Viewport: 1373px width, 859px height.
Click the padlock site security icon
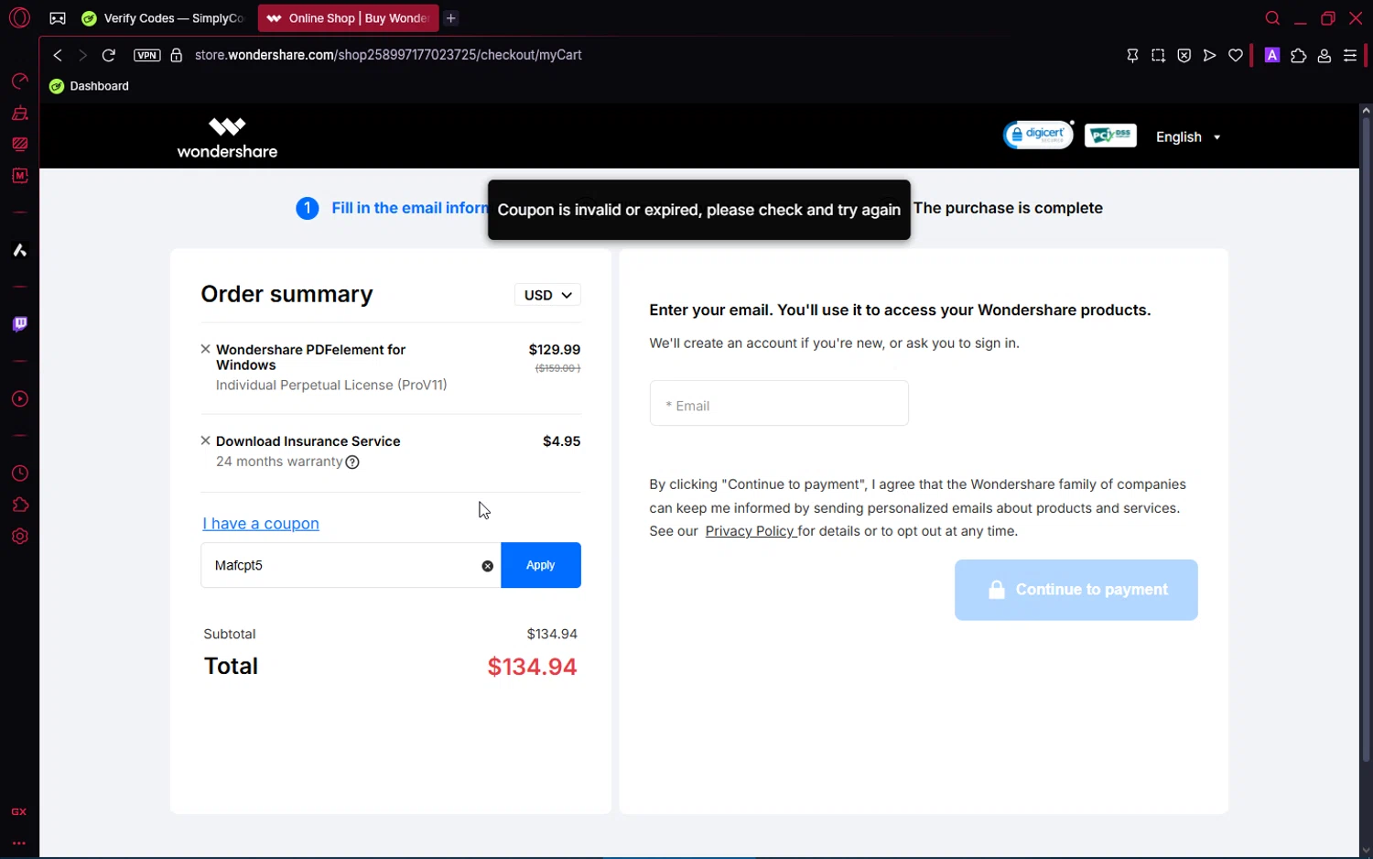pyautogui.click(x=177, y=55)
